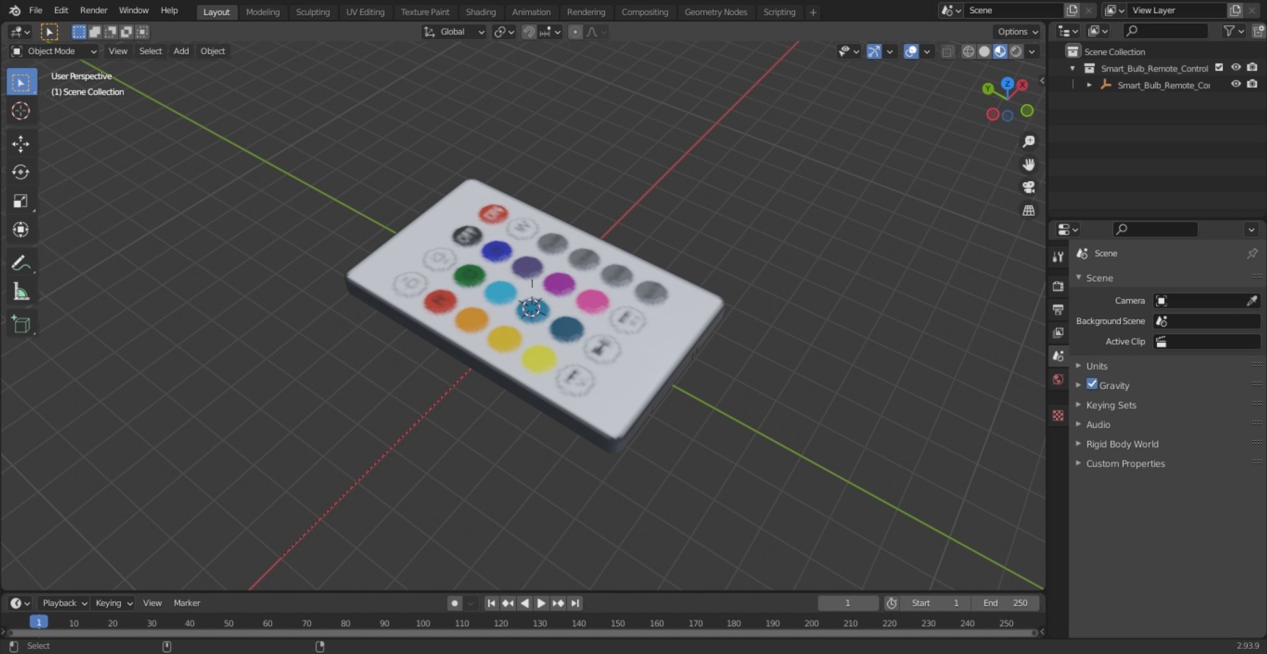Open the viewport Add menu

[x=181, y=51]
